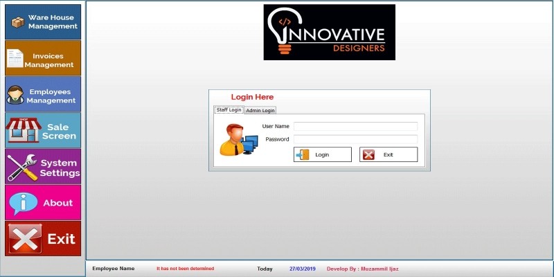Viewport: 554px width, 277px height.
Task: Focus the User Name input field
Action: point(355,127)
